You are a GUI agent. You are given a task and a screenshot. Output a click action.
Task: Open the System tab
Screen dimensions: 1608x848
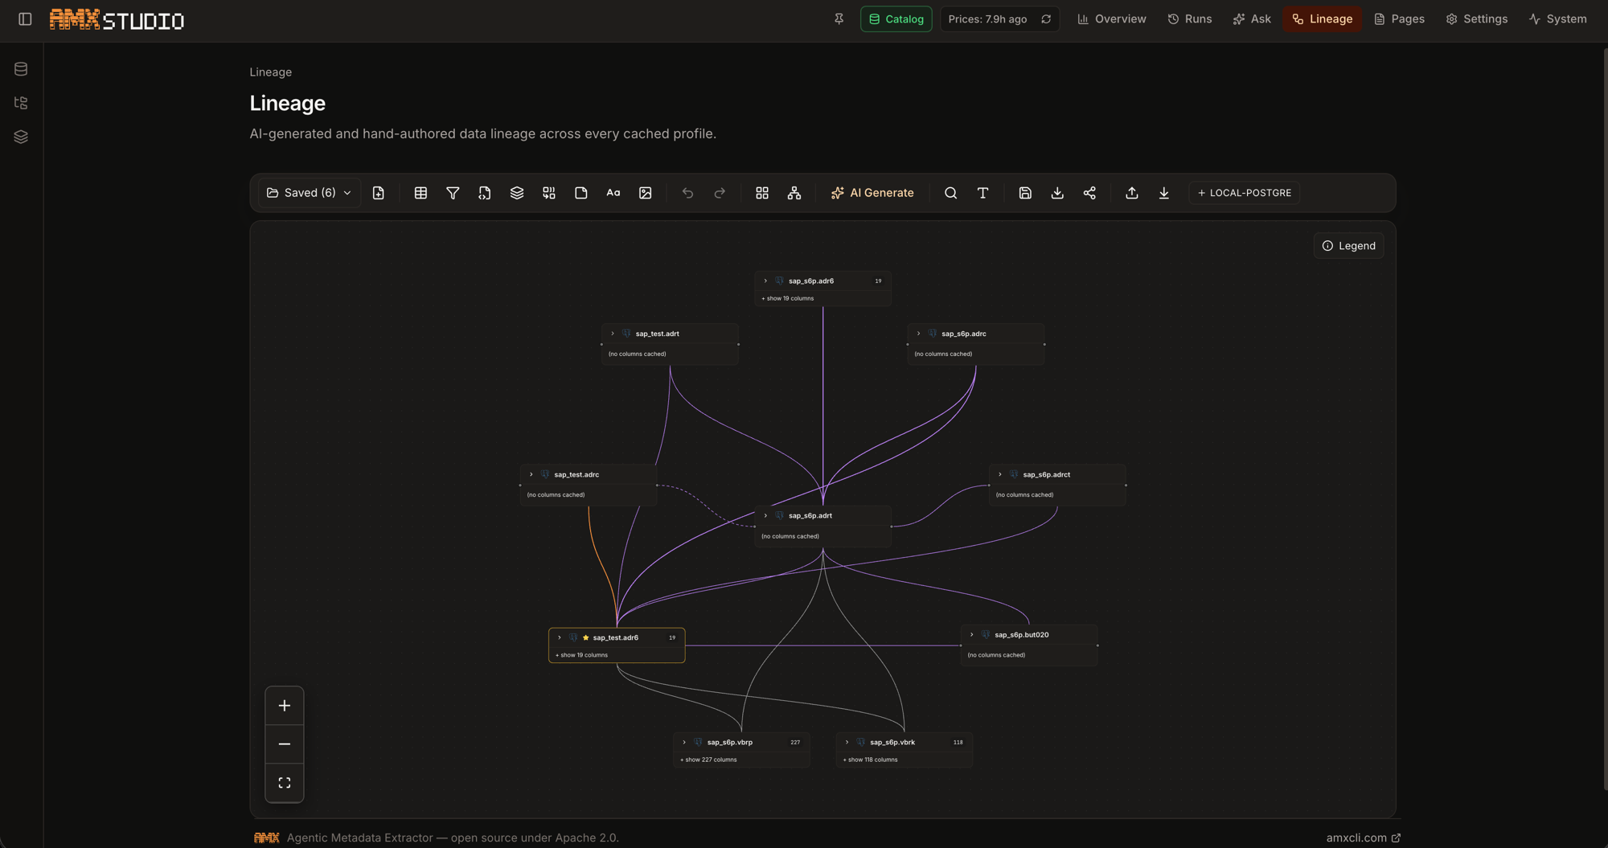(x=1558, y=18)
